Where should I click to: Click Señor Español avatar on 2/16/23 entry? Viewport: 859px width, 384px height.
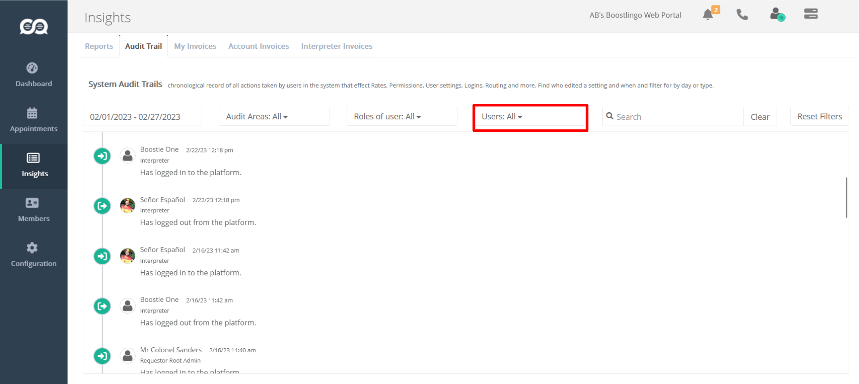(x=128, y=256)
